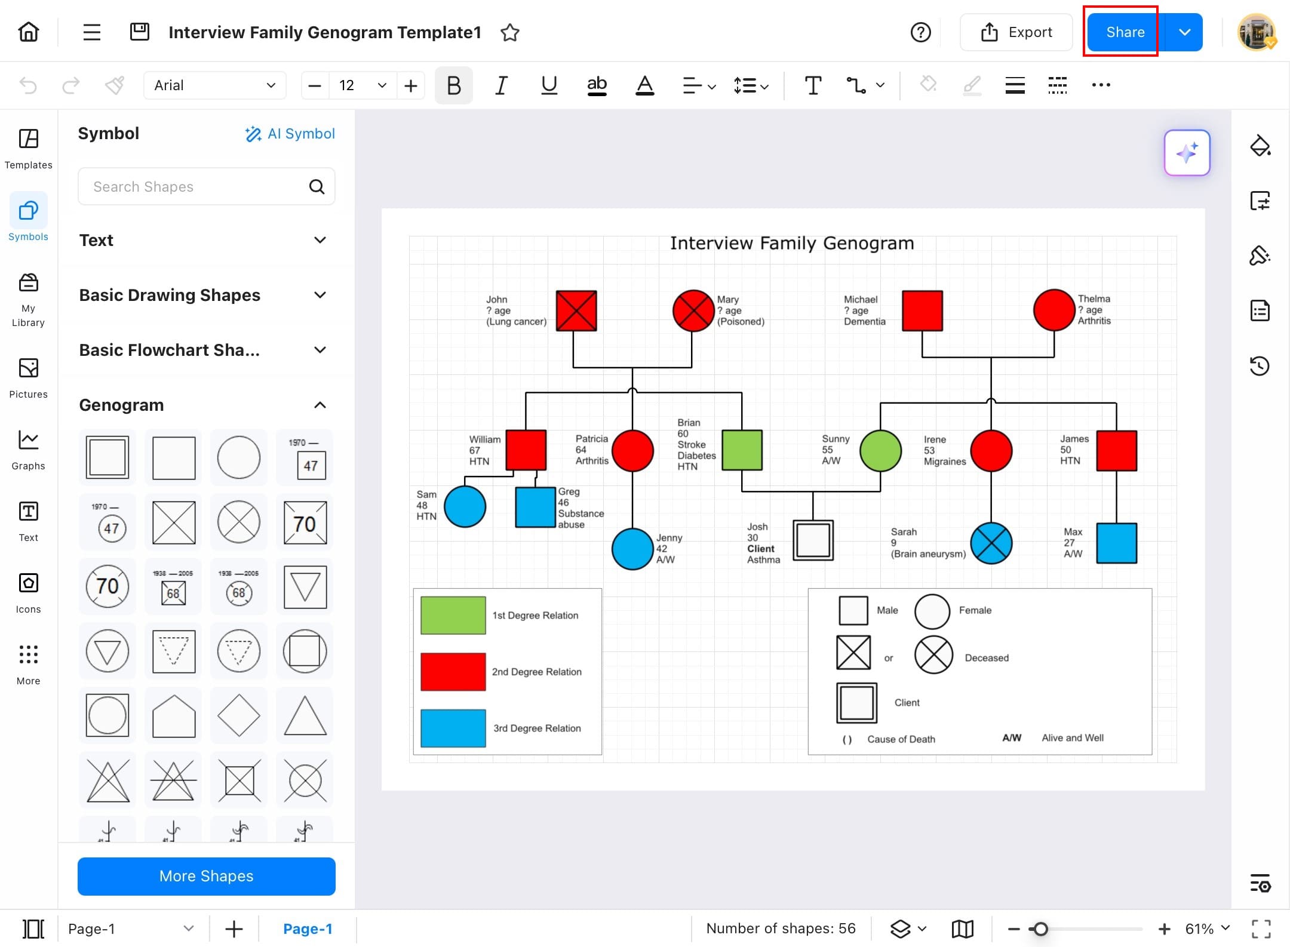Toggle Underline formatting
The width and height of the screenshot is (1290, 947).
coord(548,85)
